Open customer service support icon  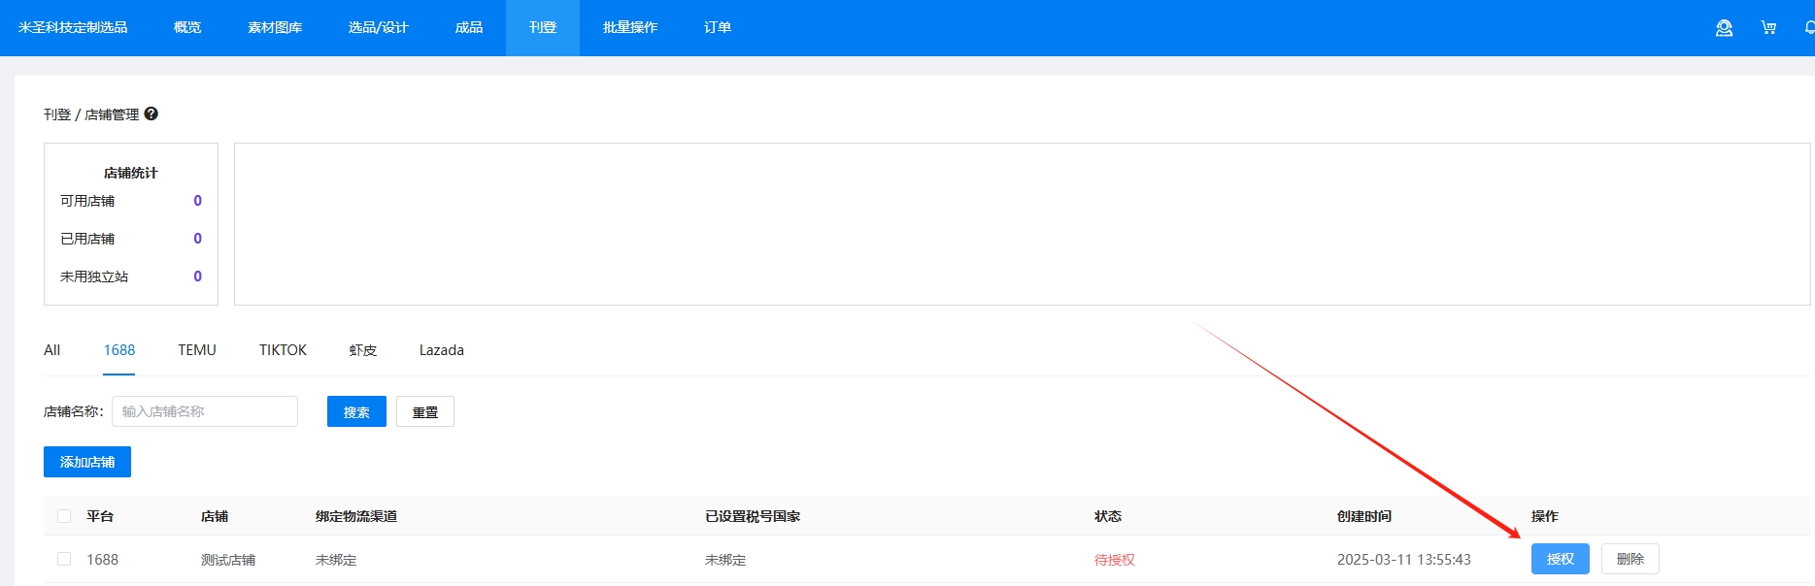(x=1724, y=28)
